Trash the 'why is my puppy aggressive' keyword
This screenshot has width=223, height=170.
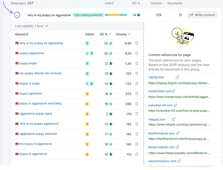point(137,124)
